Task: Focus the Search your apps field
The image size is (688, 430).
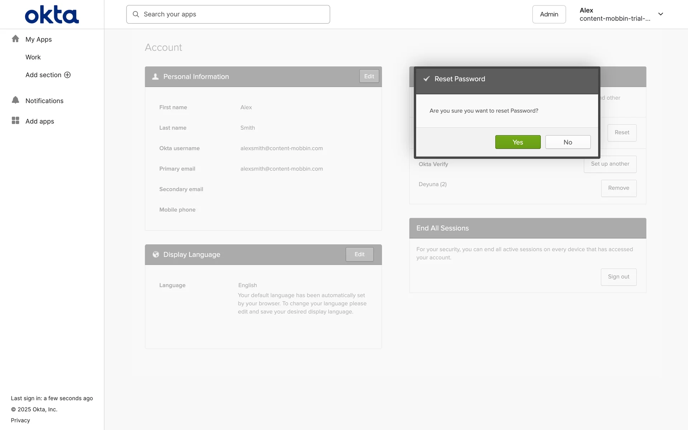Action: coord(233,14)
